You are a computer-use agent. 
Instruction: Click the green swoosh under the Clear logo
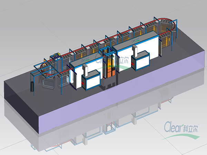tap(179, 135)
